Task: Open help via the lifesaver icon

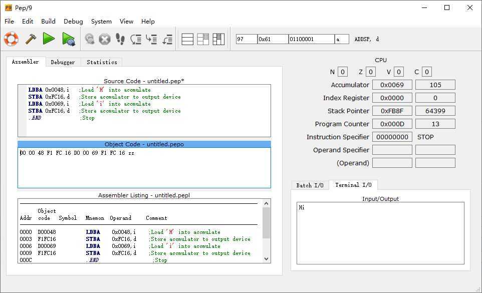Action: (x=11, y=39)
